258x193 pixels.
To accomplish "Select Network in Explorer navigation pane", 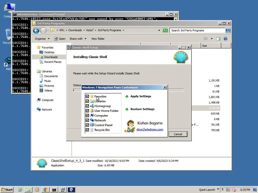I will 47,110.
